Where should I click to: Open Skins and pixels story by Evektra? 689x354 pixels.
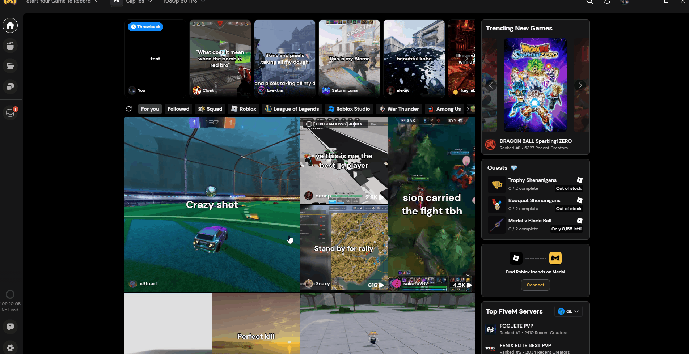pos(285,59)
